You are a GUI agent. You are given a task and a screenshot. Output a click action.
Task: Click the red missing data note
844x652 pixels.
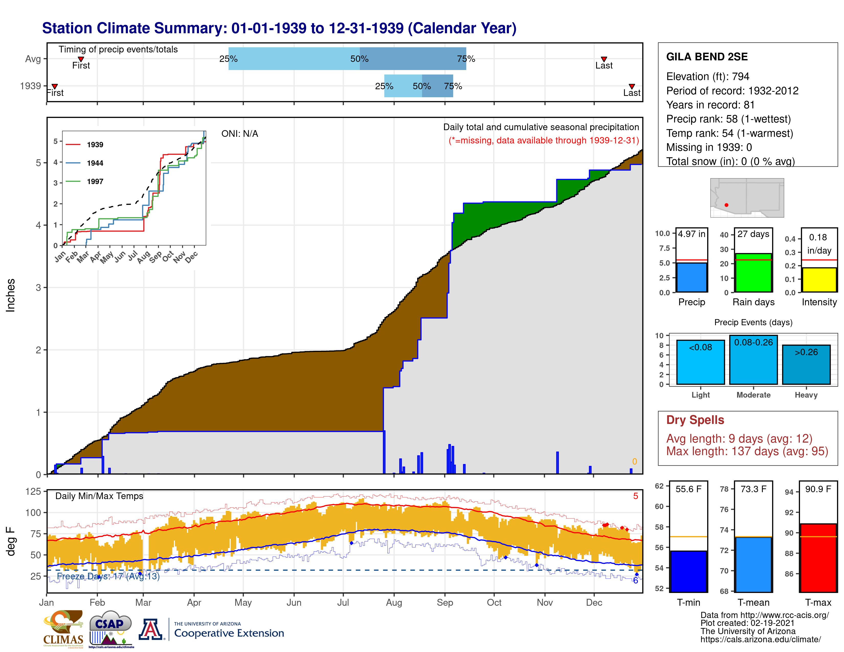coord(544,140)
